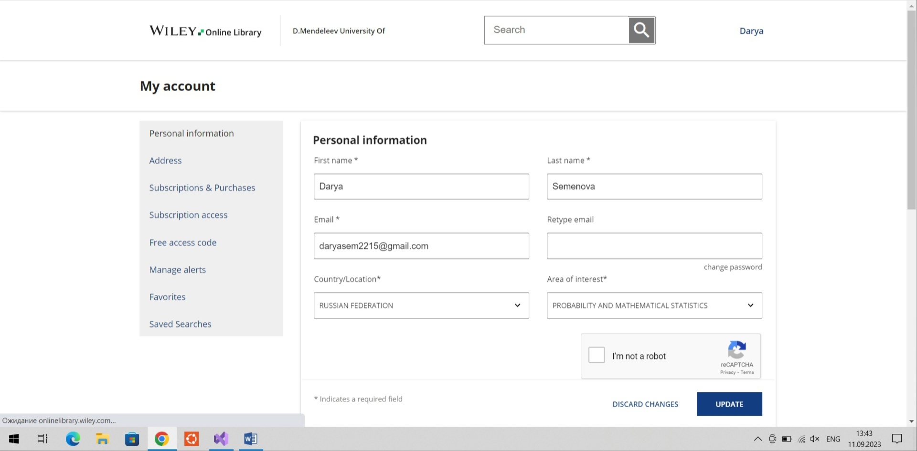Viewport: 917px width, 451px height.
Task: Click the reCAPTCHA Terms link
Action: pyautogui.click(x=747, y=373)
